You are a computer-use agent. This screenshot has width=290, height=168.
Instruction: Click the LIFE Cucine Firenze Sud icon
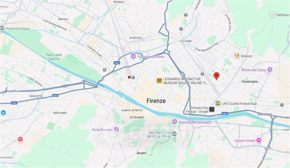click(218, 103)
